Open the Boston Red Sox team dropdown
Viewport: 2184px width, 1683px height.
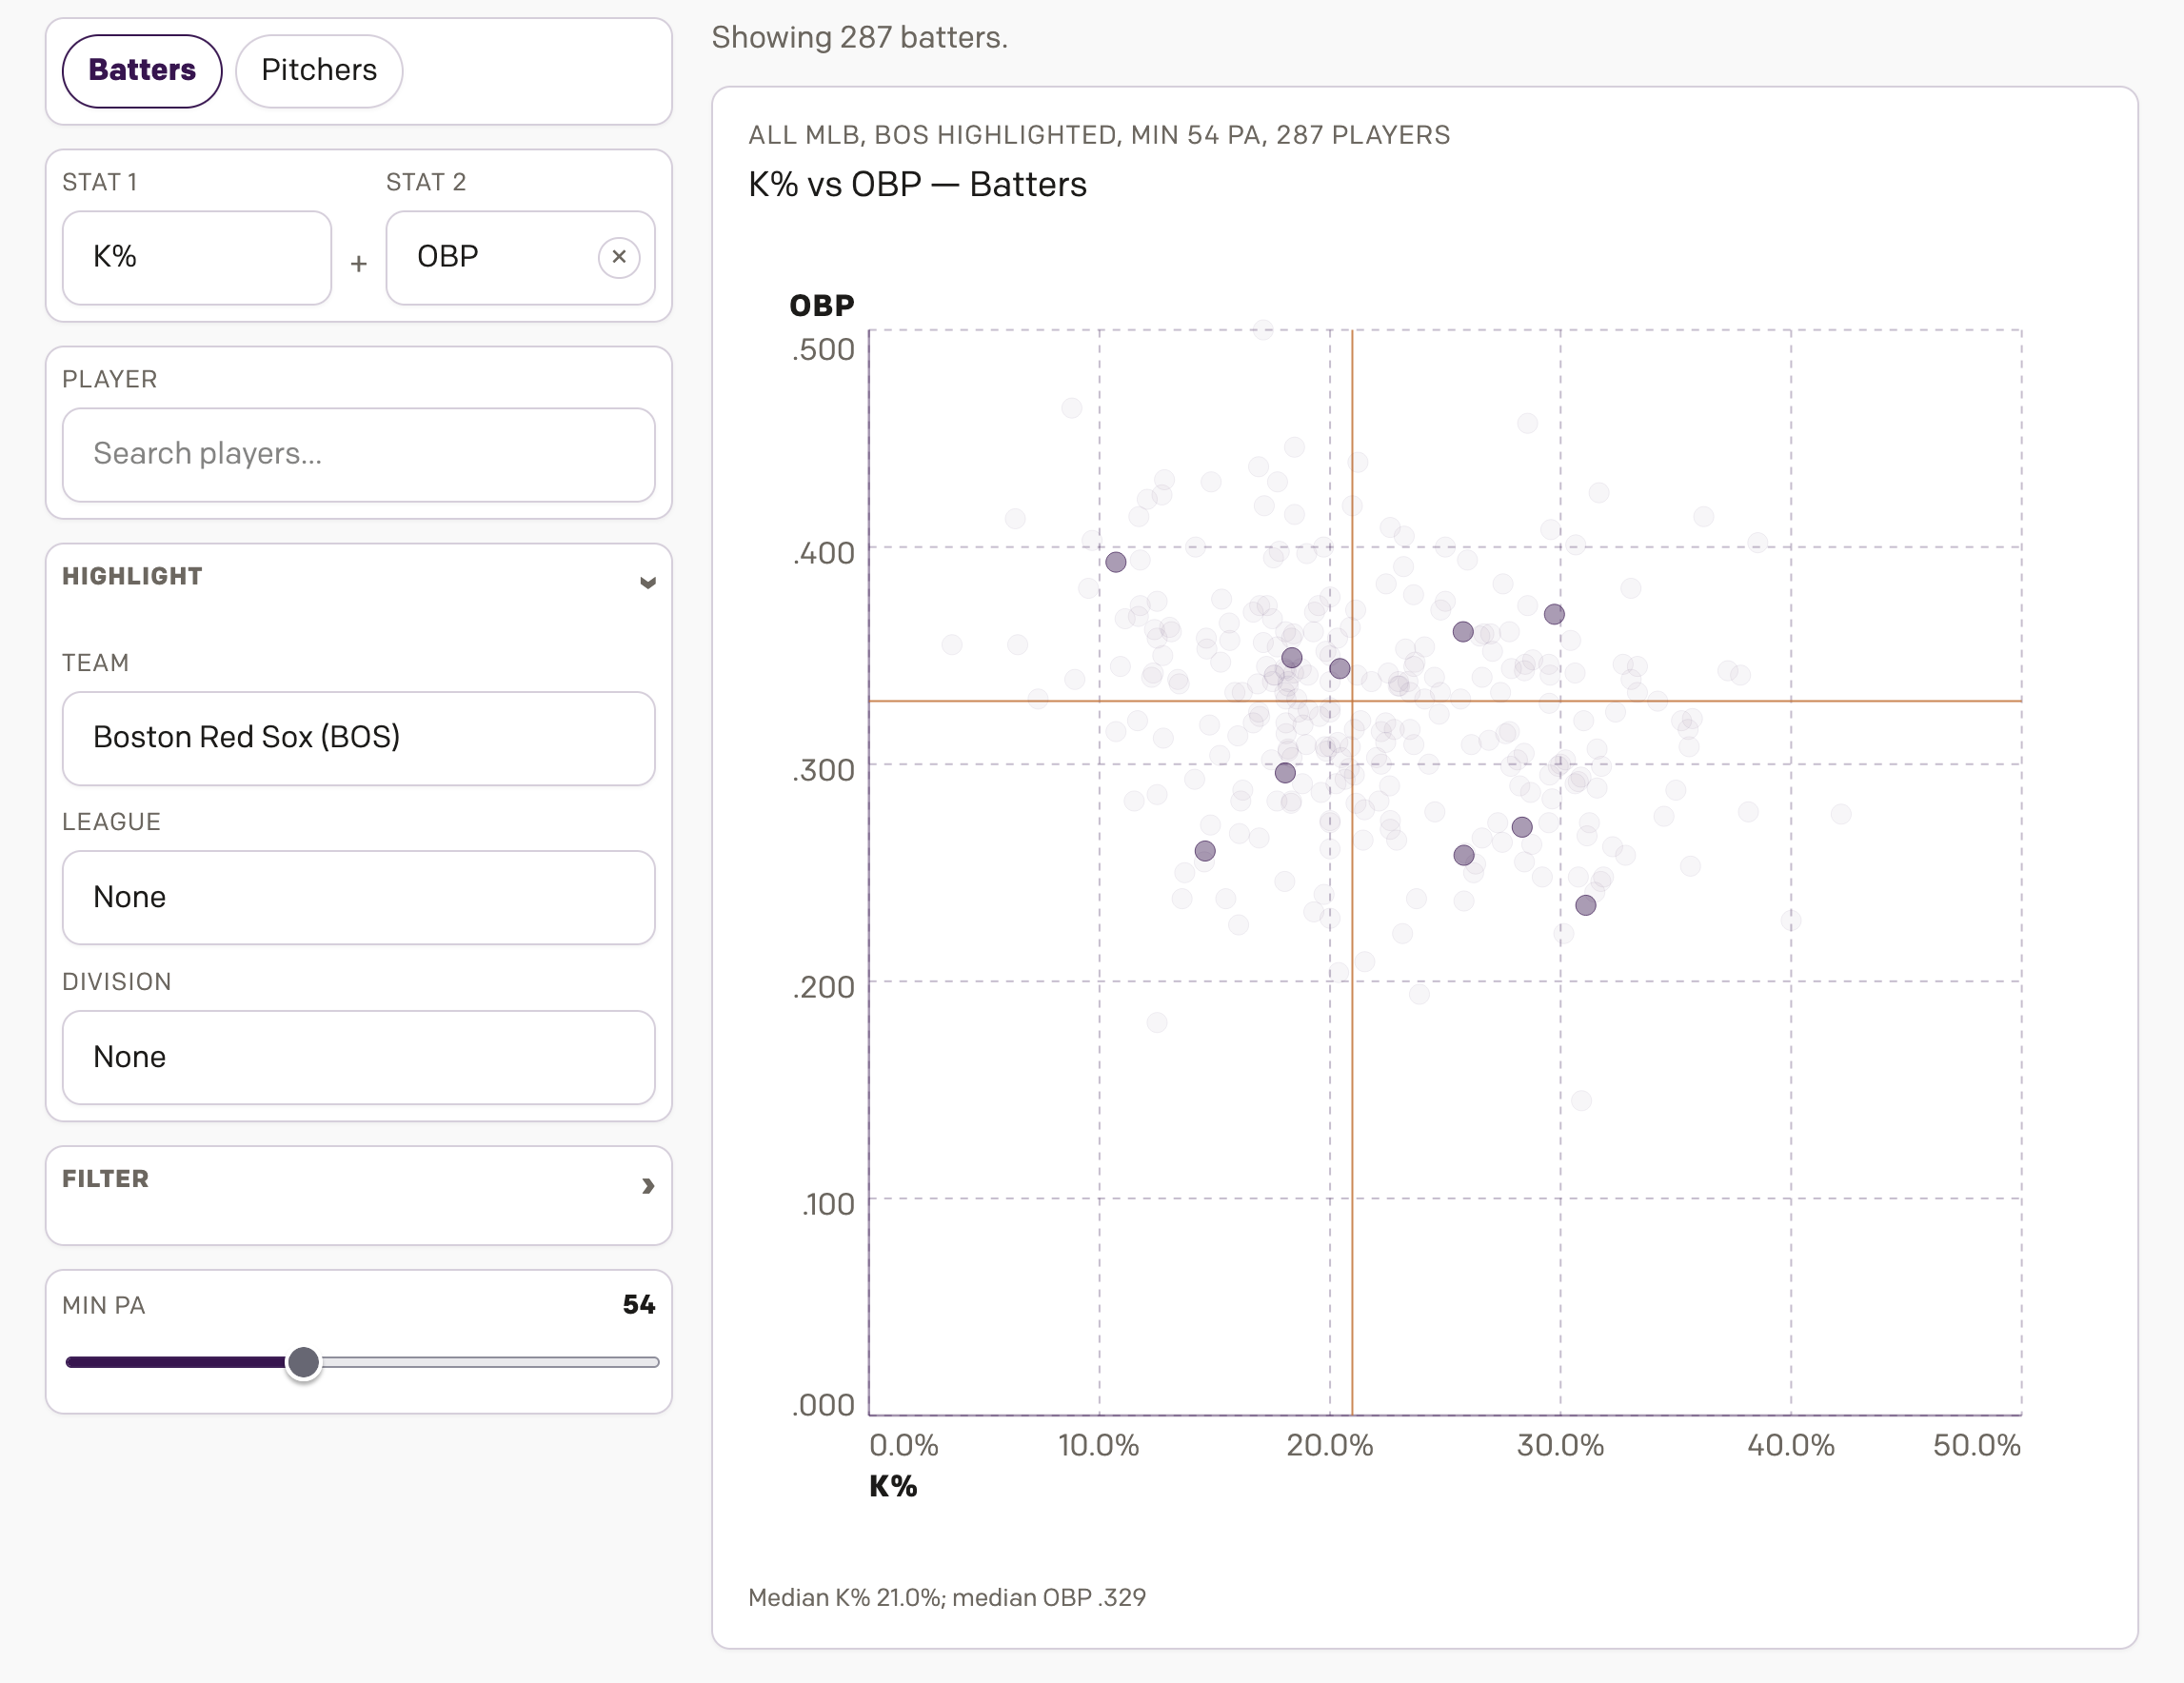point(358,738)
